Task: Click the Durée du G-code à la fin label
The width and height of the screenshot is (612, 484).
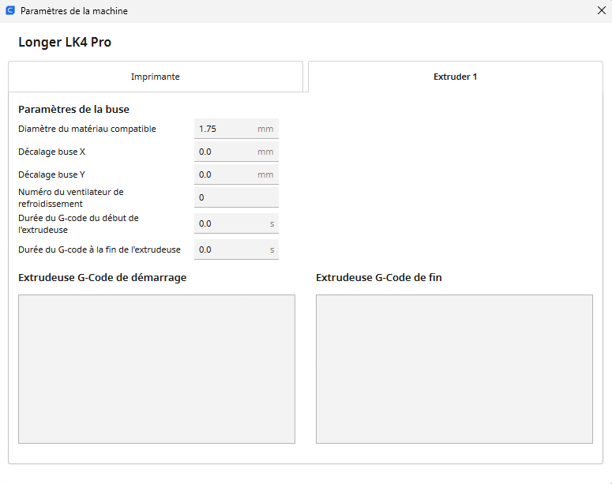Action: [99, 250]
